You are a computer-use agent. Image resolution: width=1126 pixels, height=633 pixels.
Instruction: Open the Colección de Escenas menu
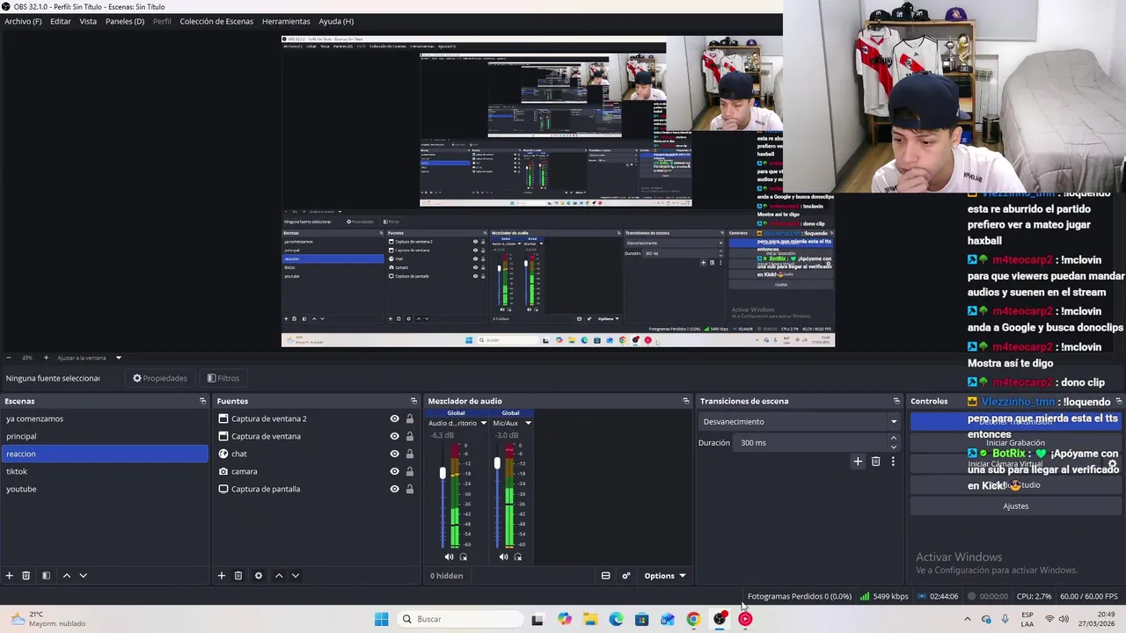[216, 21]
